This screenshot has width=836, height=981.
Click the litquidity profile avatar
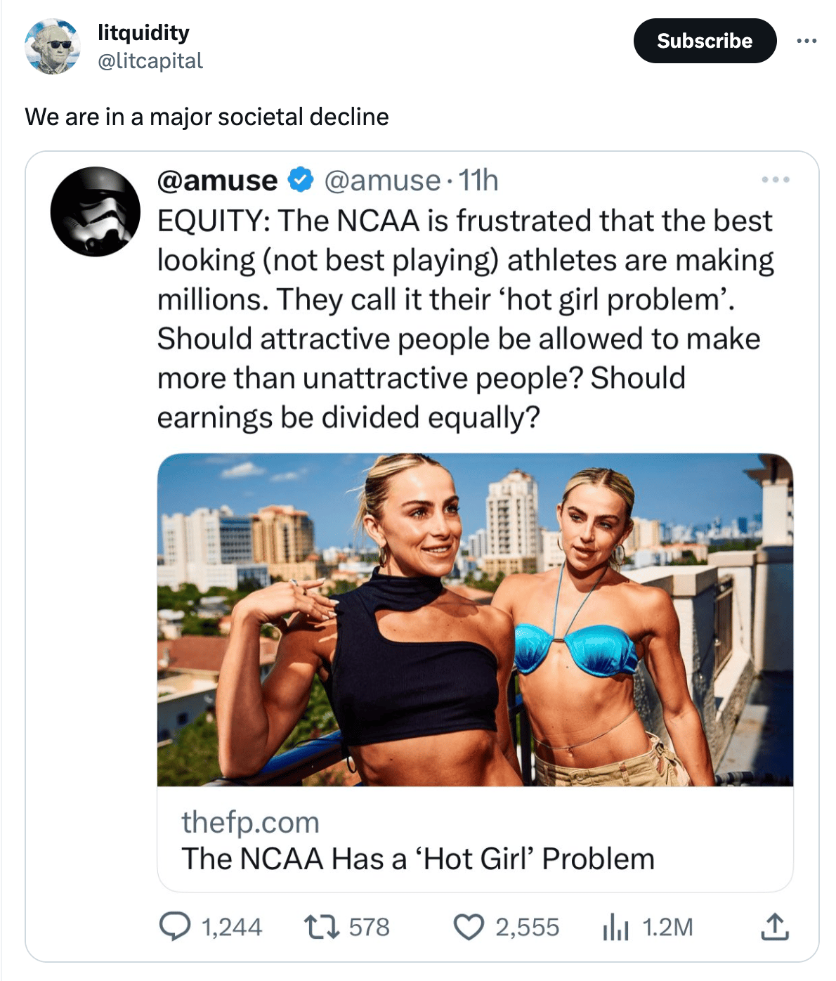point(53,47)
